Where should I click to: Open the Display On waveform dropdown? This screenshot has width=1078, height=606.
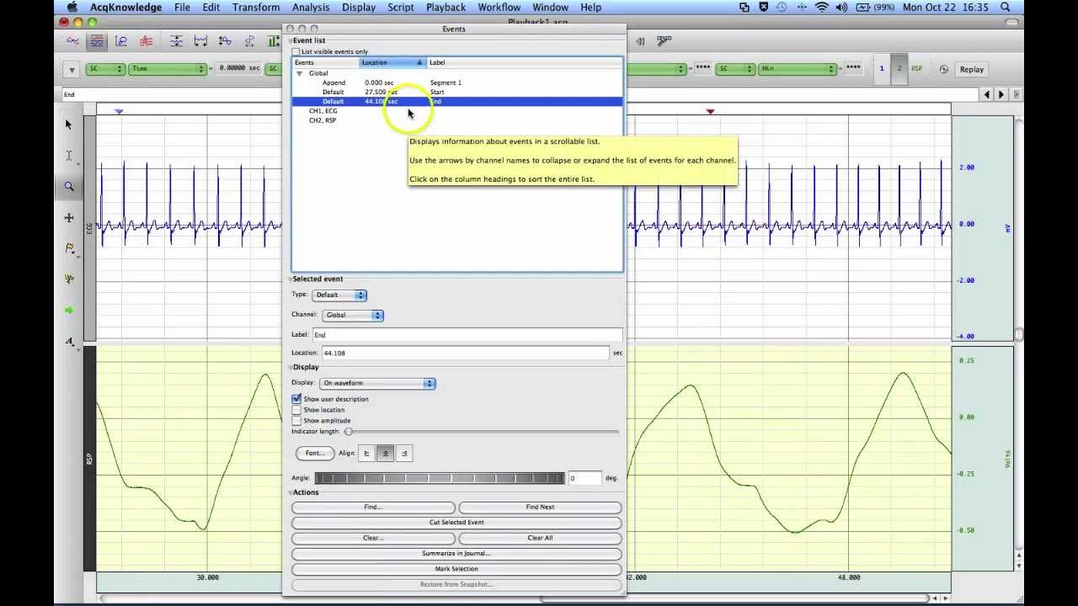tap(376, 383)
